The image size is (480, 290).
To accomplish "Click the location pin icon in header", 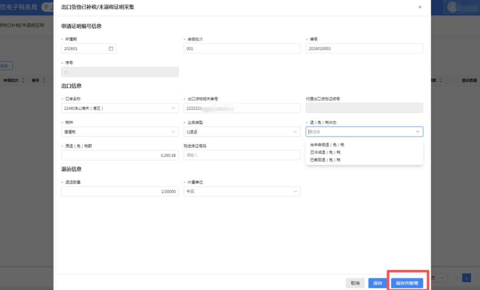I will [46, 7].
